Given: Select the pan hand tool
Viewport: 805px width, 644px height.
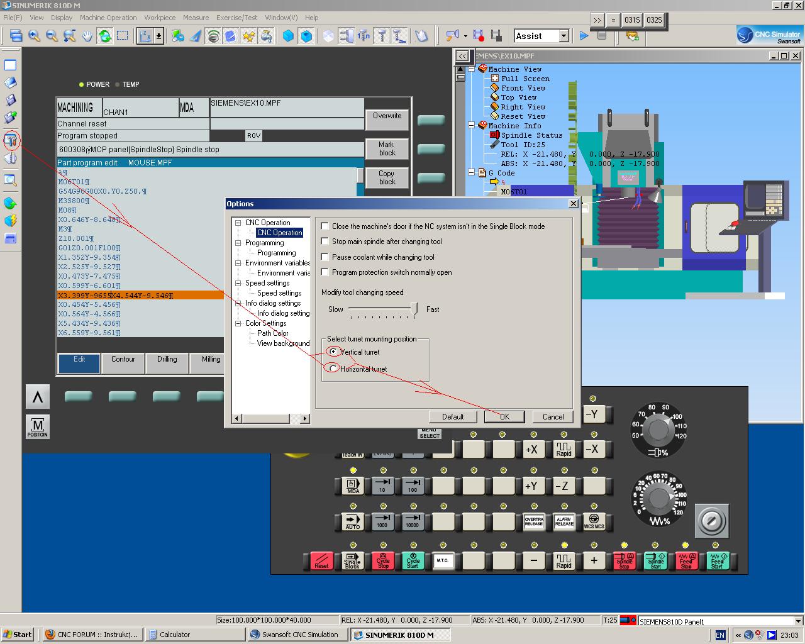Looking at the screenshot, I should click(87, 36).
